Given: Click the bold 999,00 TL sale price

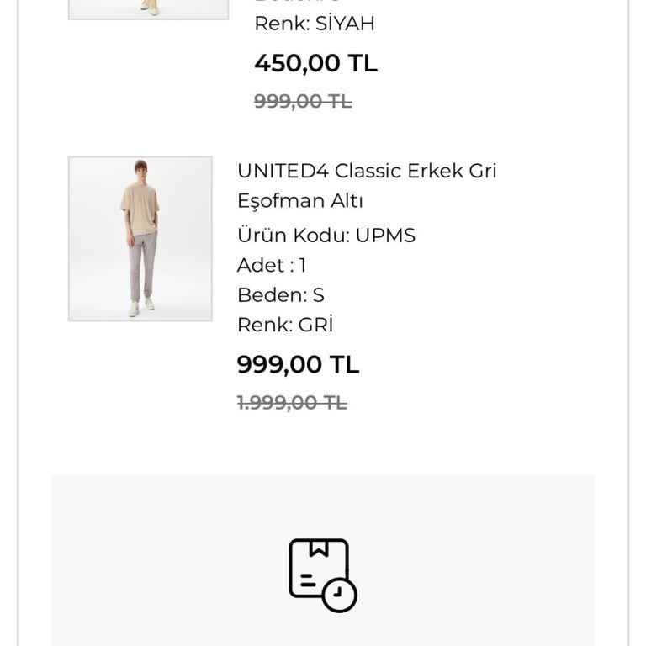Looking at the screenshot, I should point(298,365).
